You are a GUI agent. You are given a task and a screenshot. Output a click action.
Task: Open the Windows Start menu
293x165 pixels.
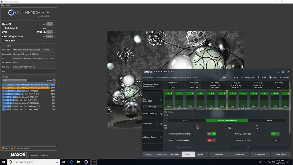4,162
